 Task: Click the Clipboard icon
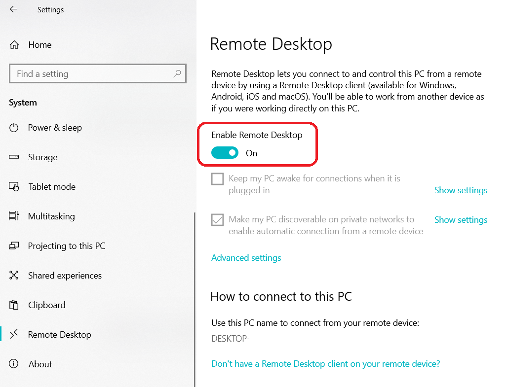(14, 305)
